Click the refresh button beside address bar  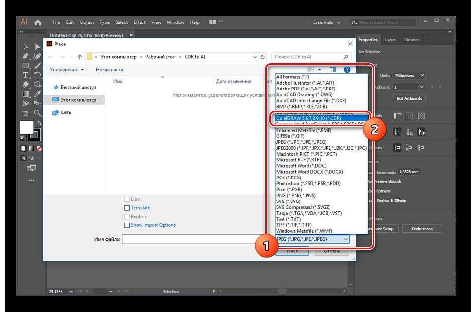[263, 57]
